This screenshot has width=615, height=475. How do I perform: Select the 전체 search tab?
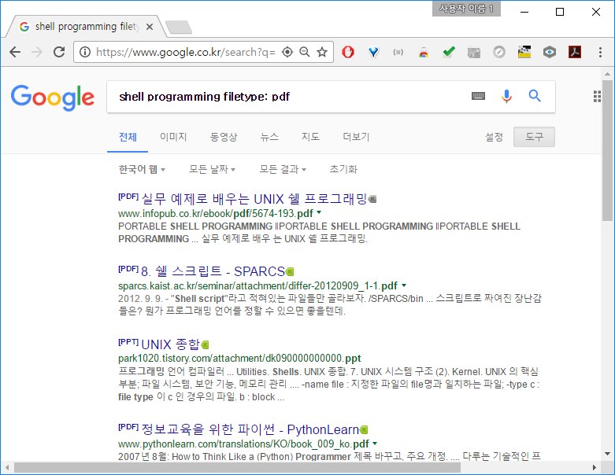click(x=128, y=137)
